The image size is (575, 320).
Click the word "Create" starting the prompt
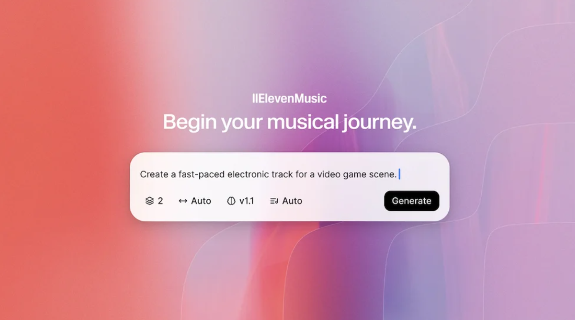tap(154, 174)
